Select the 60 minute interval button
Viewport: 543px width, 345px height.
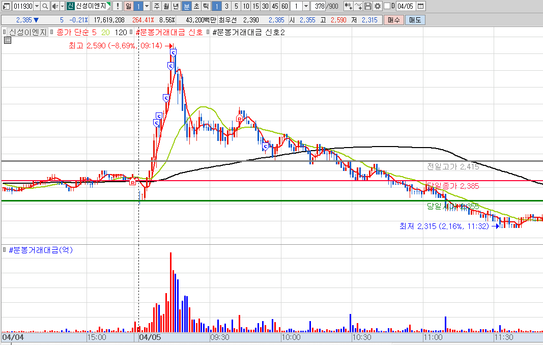click(284, 6)
